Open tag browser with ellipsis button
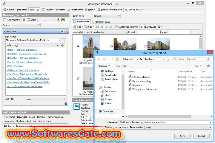 coord(64,40)
